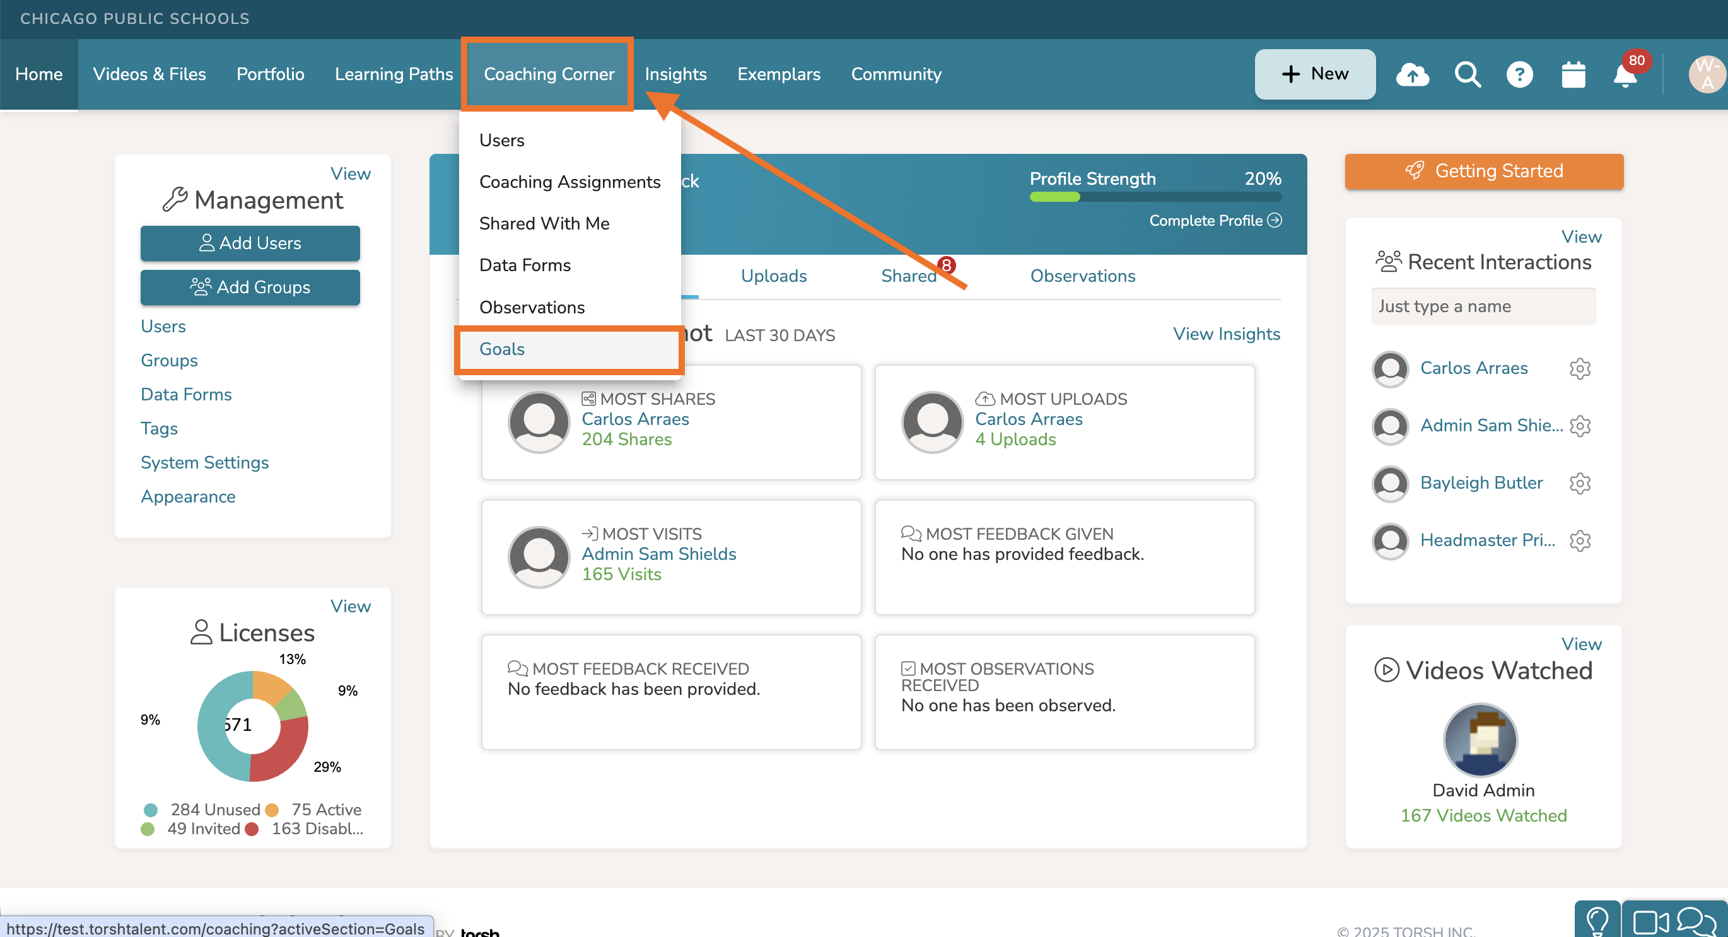Open notifications bell with 80 badge

coord(1625,76)
